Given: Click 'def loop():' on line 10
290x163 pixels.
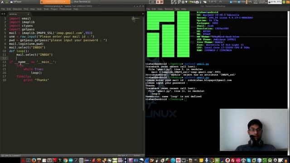Looking at the screenshot, I should coord(19,51).
